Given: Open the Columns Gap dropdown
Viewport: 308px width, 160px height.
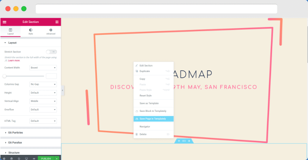Looking at the screenshot, I should [43, 84].
